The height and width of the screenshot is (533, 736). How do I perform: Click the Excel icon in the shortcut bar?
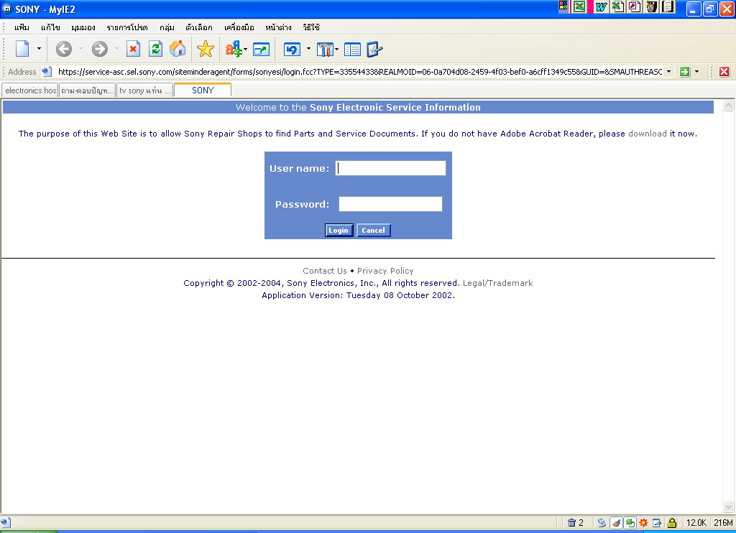[x=579, y=6]
